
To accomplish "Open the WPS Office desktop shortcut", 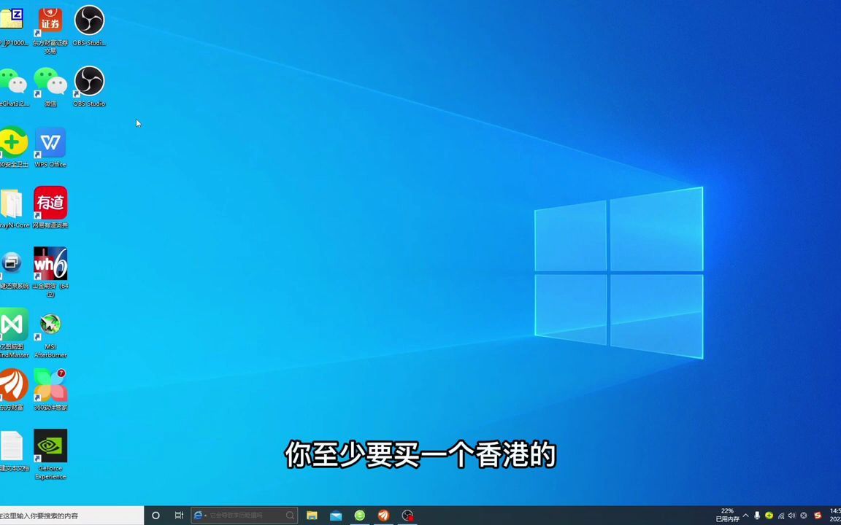I will click(x=50, y=147).
